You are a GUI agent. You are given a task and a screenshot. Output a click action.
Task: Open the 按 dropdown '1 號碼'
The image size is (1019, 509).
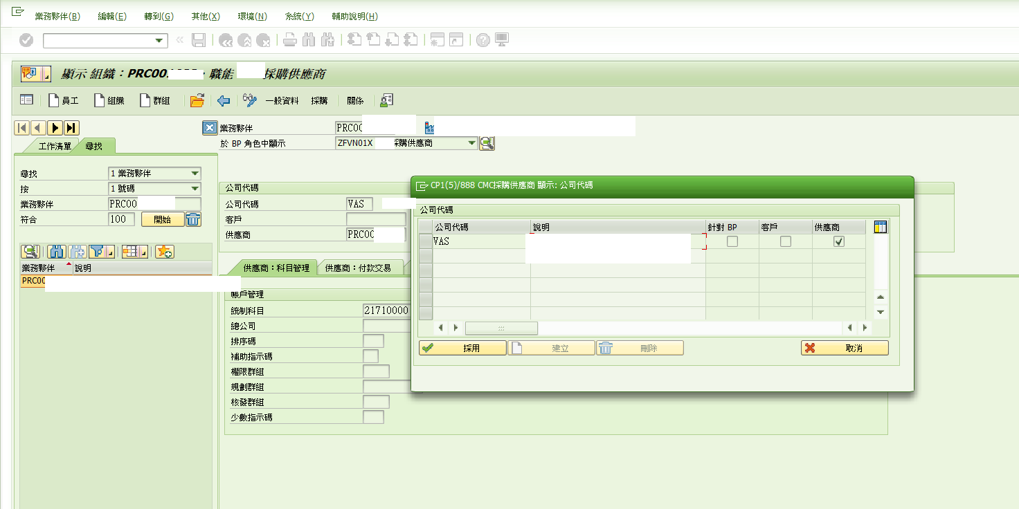pos(195,189)
